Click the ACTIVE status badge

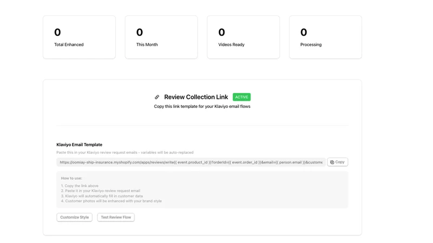click(x=241, y=97)
